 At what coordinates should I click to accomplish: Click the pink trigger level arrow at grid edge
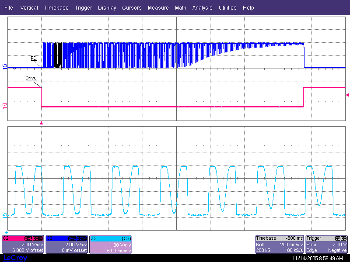point(347,95)
